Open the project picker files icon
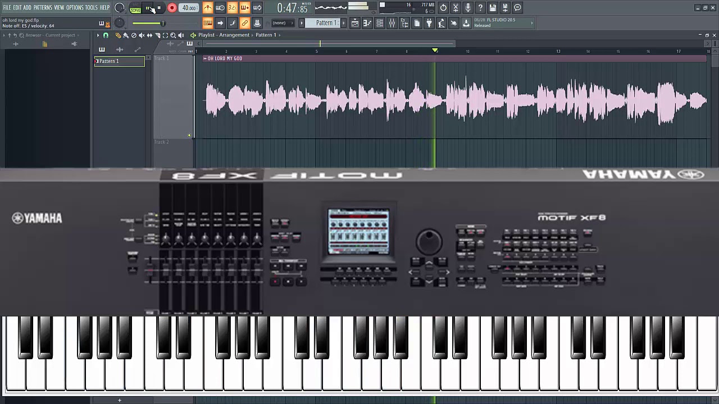 [x=417, y=23]
